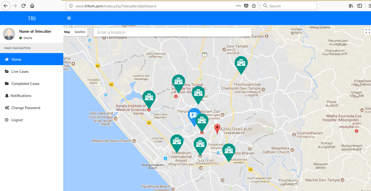This screenshot has height=191, width=371.
Task: Click the 'Enter a location' search box
Action: coord(172,32)
